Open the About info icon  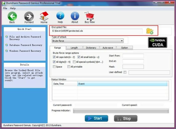point(75,16)
